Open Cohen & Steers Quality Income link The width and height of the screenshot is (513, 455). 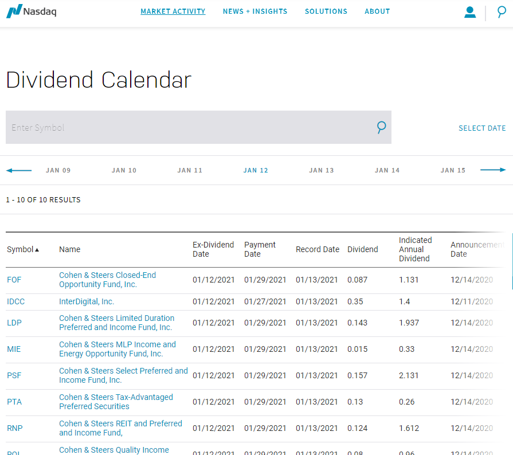point(114,450)
